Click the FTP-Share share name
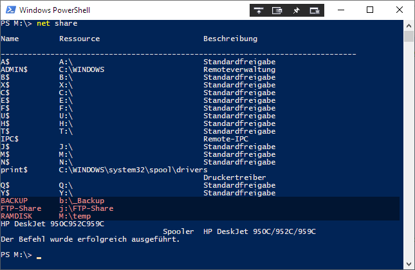Screen dimensions: 415x270 tap(21, 208)
